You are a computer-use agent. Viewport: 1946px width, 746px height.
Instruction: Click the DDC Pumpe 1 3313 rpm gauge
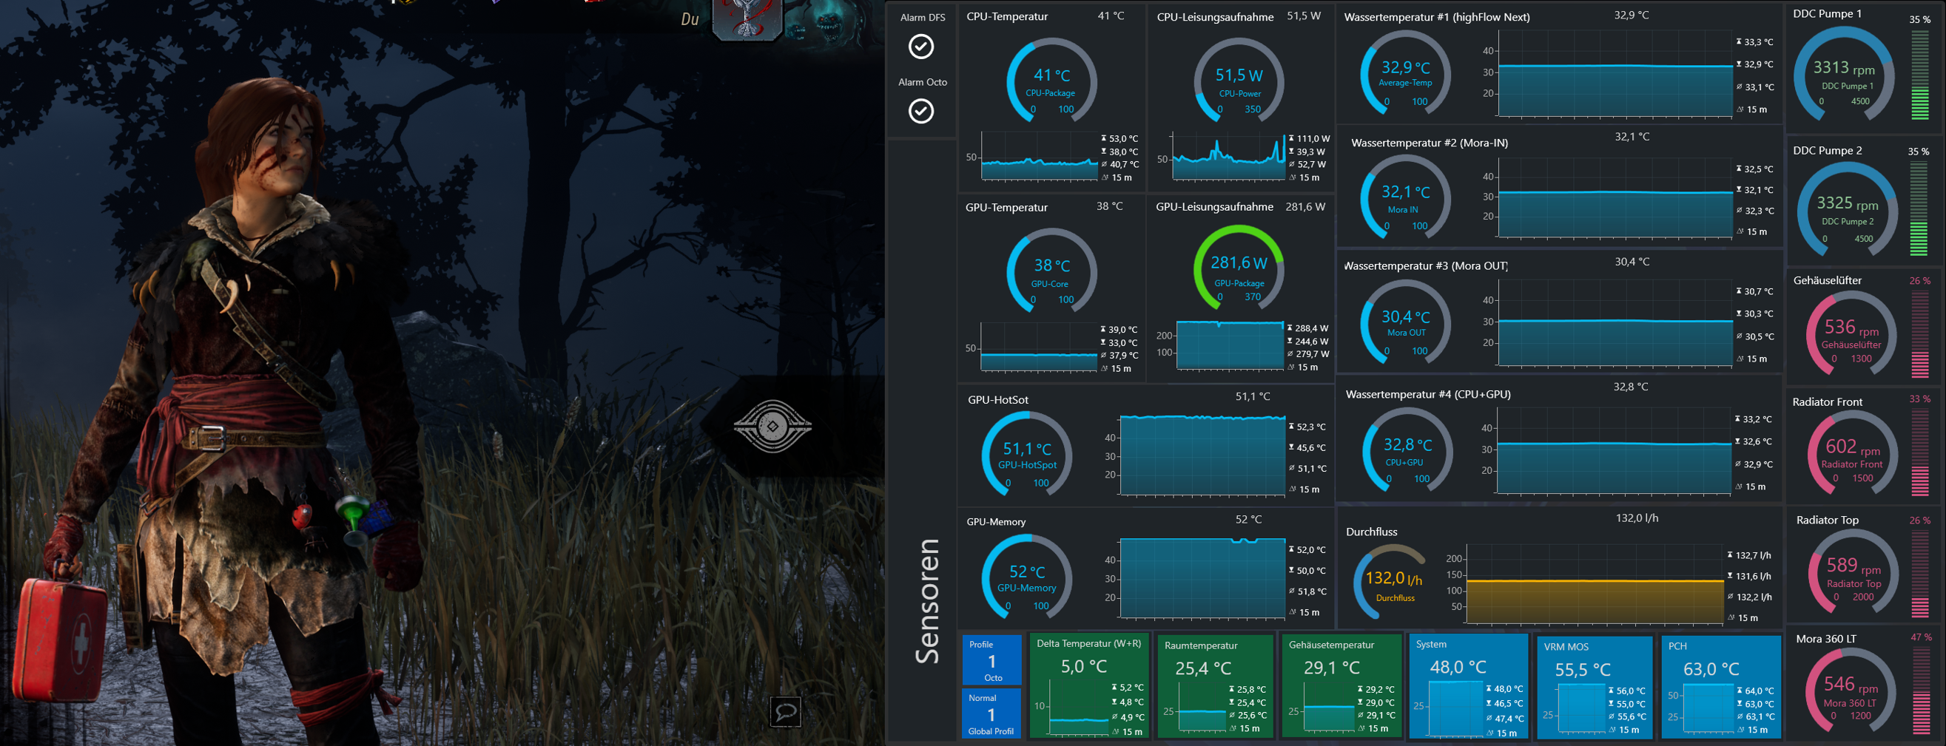tap(1844, 74)
